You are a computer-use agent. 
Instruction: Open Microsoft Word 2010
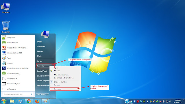(x=18, y=53)
